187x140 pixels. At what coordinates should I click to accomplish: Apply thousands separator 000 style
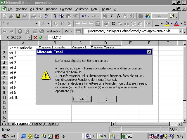tap(127, 24)
